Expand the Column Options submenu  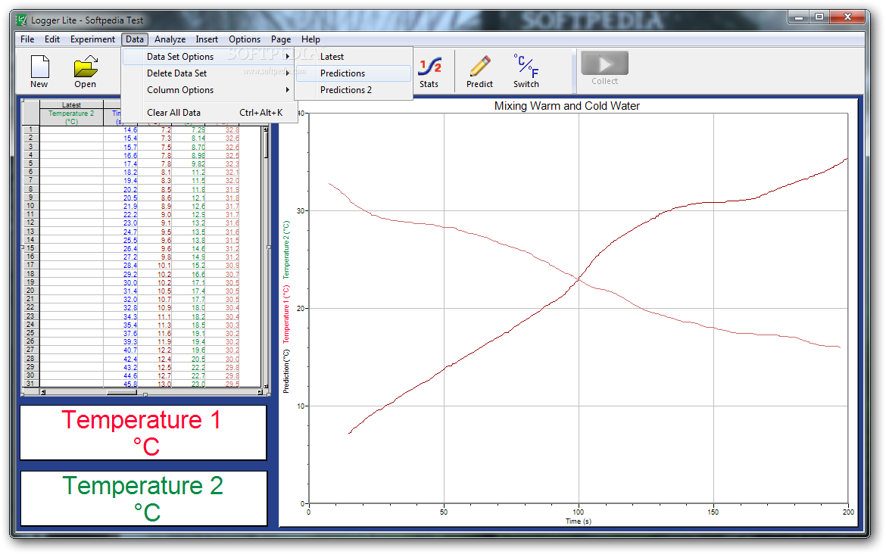(209, 90)
